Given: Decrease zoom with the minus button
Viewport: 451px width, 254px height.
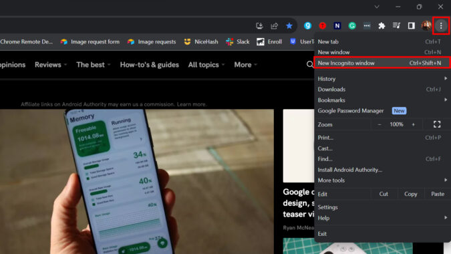Looking at the screenshot, I should (x=380, y=124).
